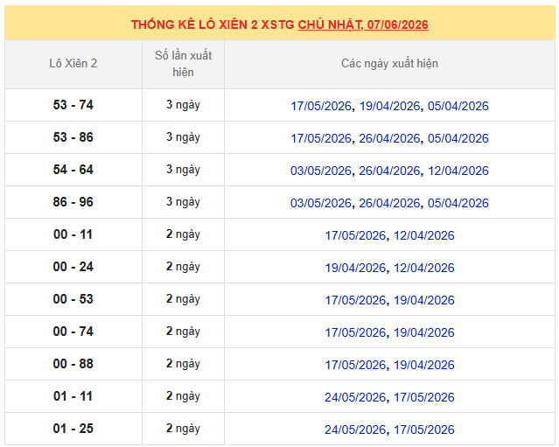The width and height of the screenshot is (559, 447).
Task: Select the '01 - 11' pair cell
Action: point(73,396)
